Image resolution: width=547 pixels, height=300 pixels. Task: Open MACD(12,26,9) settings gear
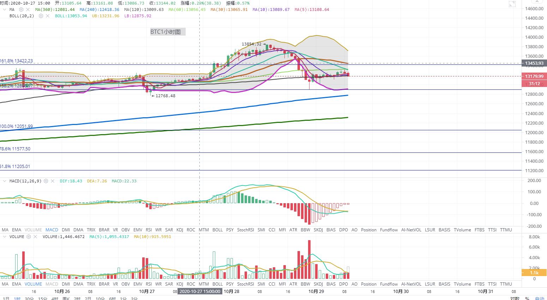coord(46,181)
